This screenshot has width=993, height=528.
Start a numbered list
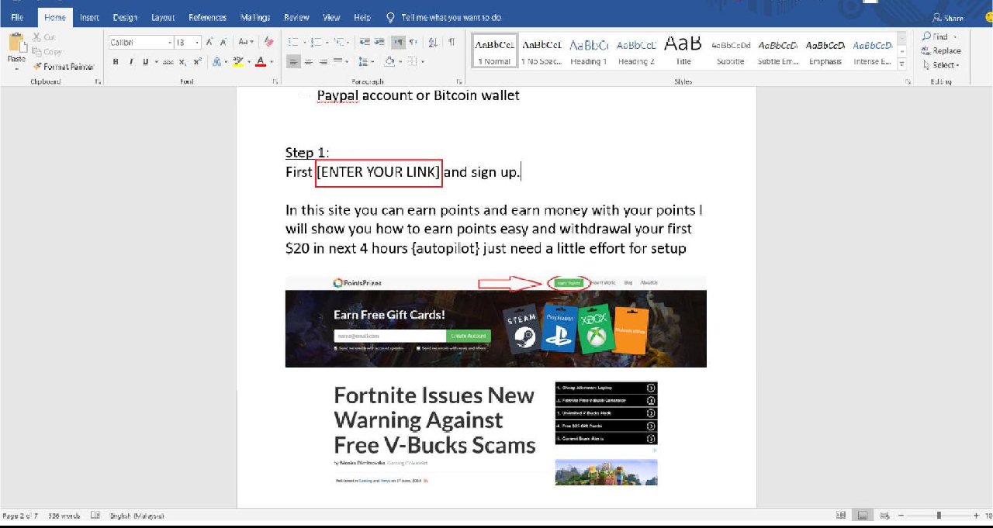(x=315, y=42)
